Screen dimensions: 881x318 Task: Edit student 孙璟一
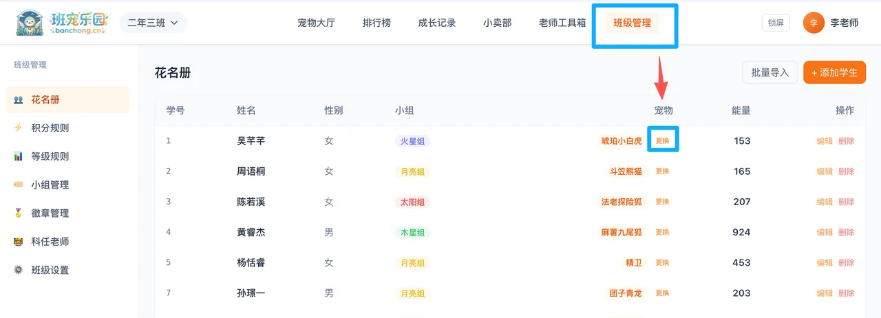coord(825,293)
